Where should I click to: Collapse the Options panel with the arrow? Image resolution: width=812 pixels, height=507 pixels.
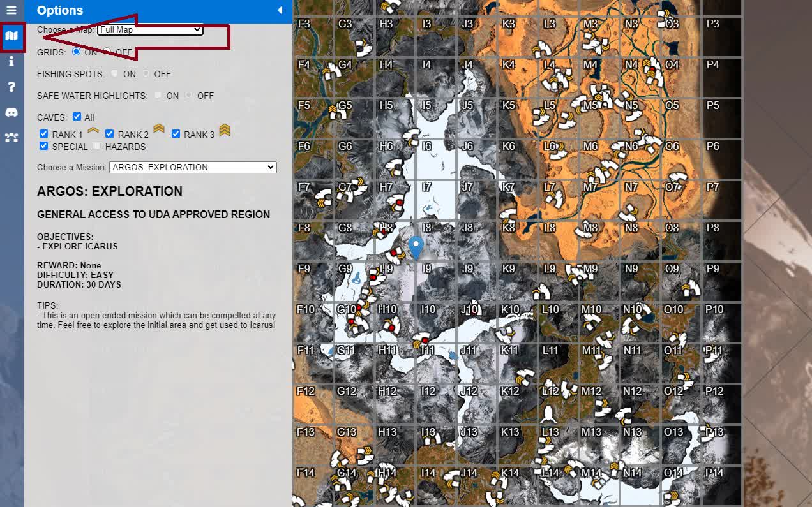coord(280,10)
